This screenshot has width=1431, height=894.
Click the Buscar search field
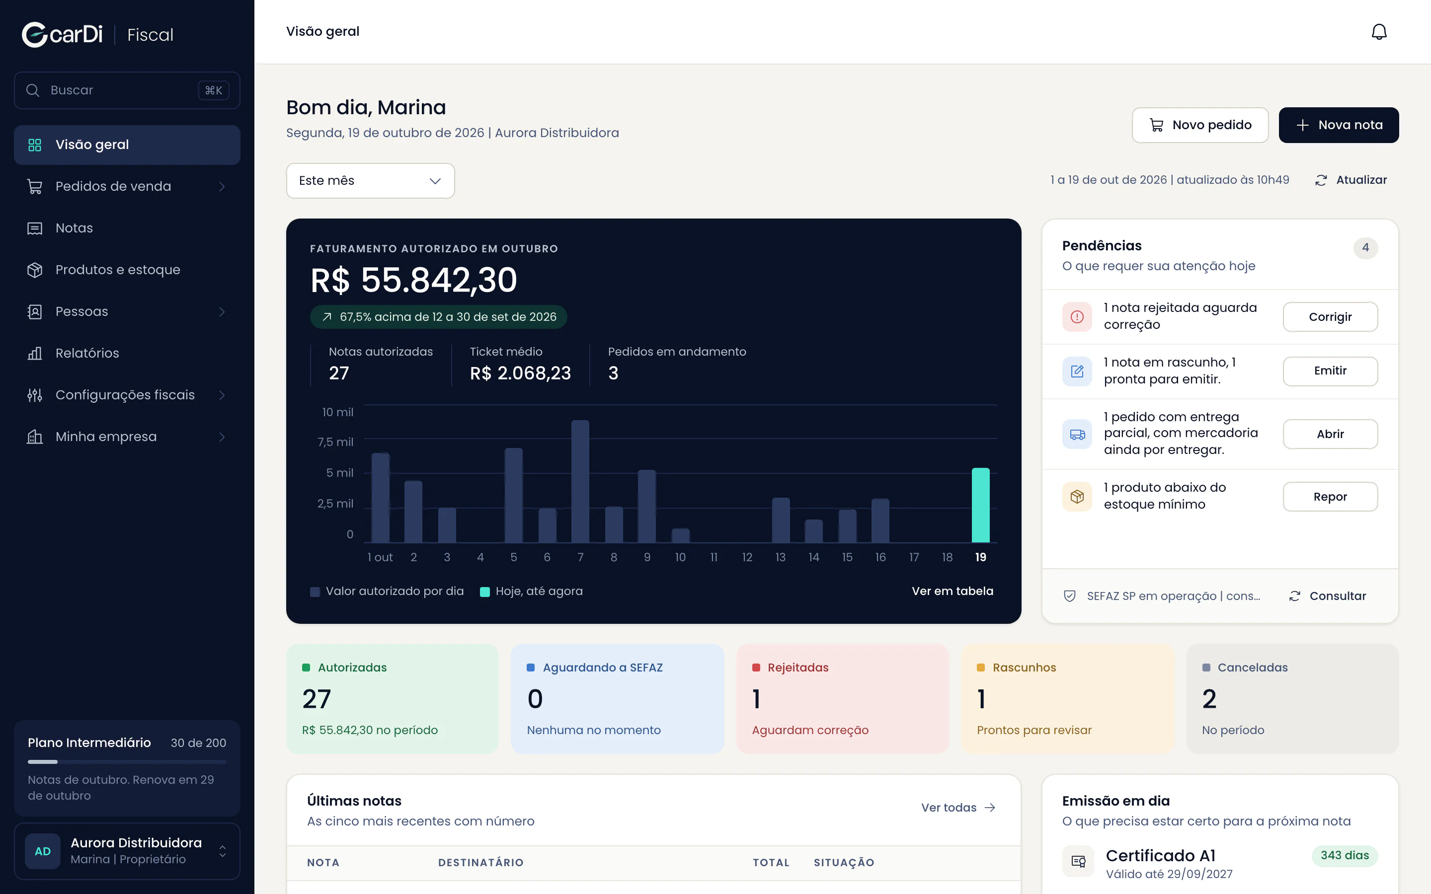(x=127, y=90)
